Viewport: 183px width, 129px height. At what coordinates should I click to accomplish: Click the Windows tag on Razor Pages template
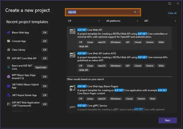tap(115, 99)
